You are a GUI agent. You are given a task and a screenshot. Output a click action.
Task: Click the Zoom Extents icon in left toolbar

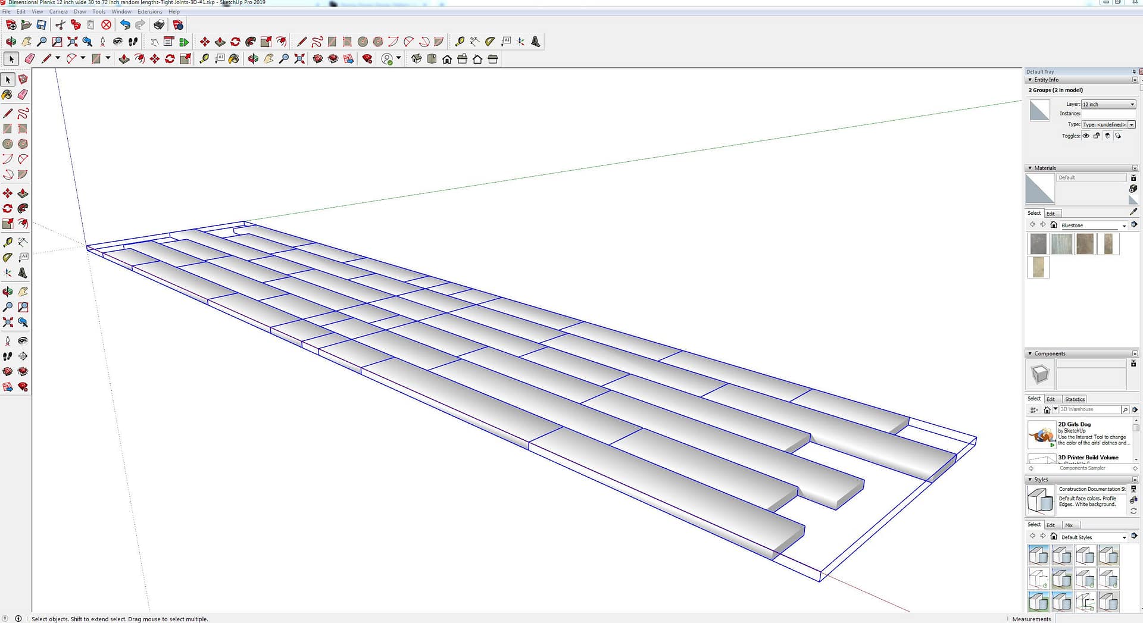7,323
